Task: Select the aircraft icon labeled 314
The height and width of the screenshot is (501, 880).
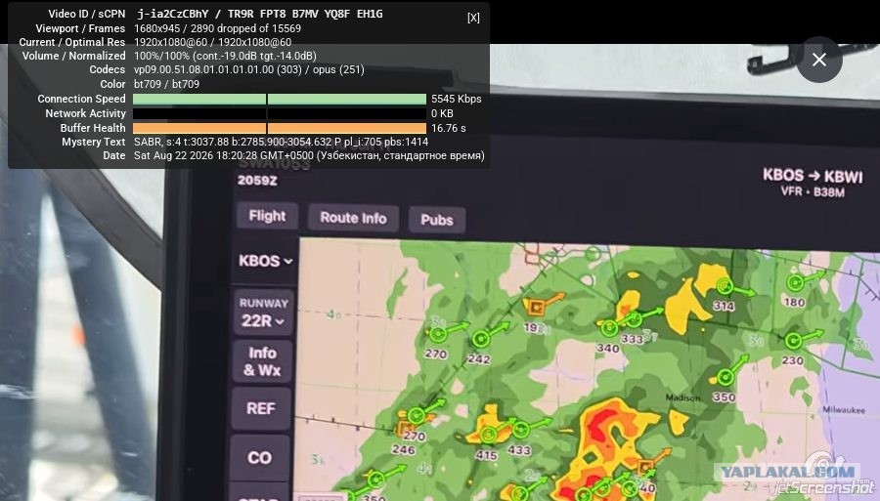Action: 725,287
